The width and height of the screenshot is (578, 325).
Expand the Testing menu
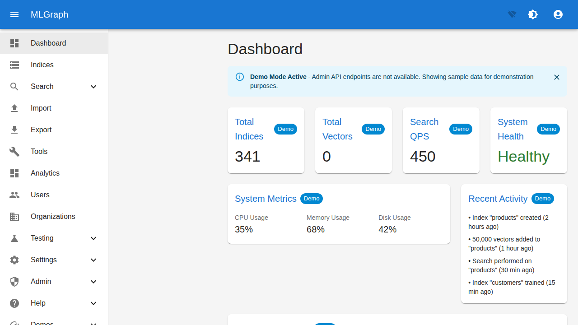pyautogui.click(x=93, y=238)
